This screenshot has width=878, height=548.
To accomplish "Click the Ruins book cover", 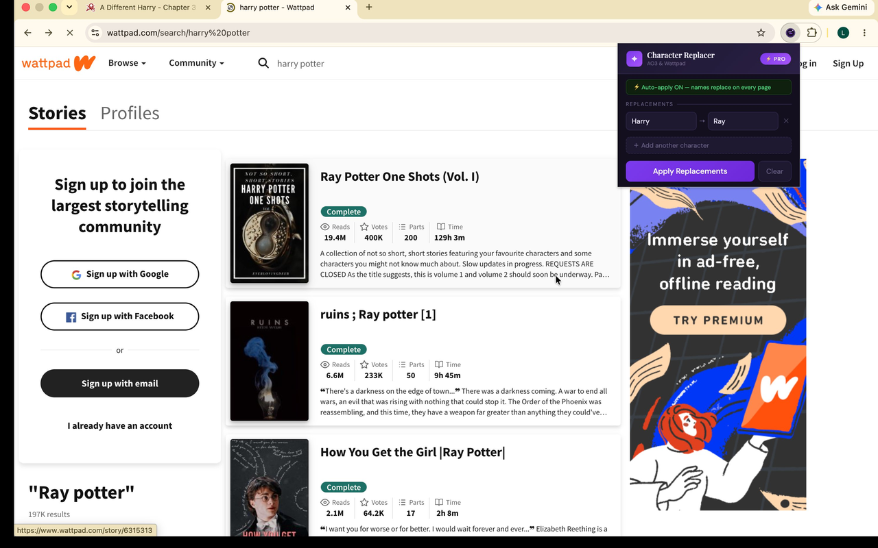I will (270, 361).
